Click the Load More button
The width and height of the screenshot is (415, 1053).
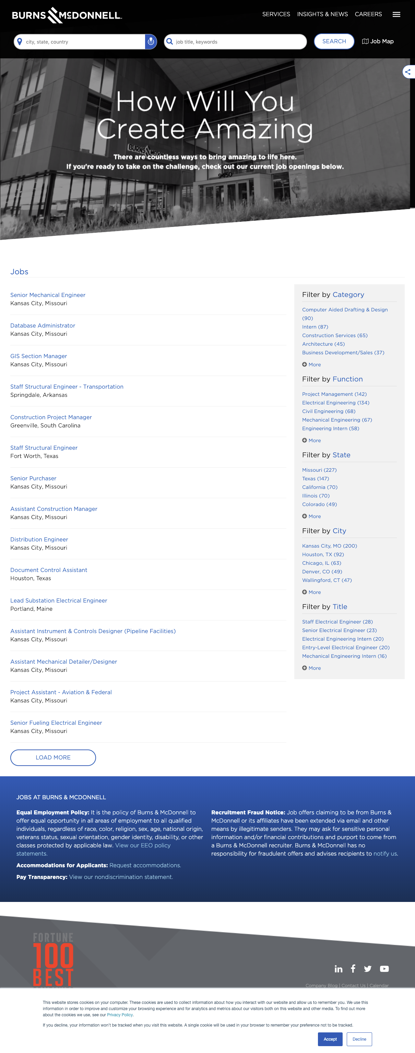tap(53, 757)
